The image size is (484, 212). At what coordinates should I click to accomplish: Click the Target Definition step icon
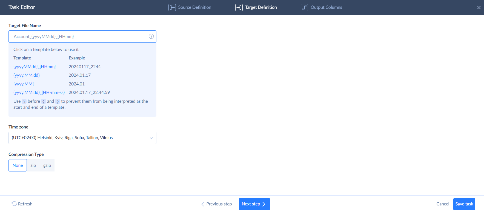239,7
